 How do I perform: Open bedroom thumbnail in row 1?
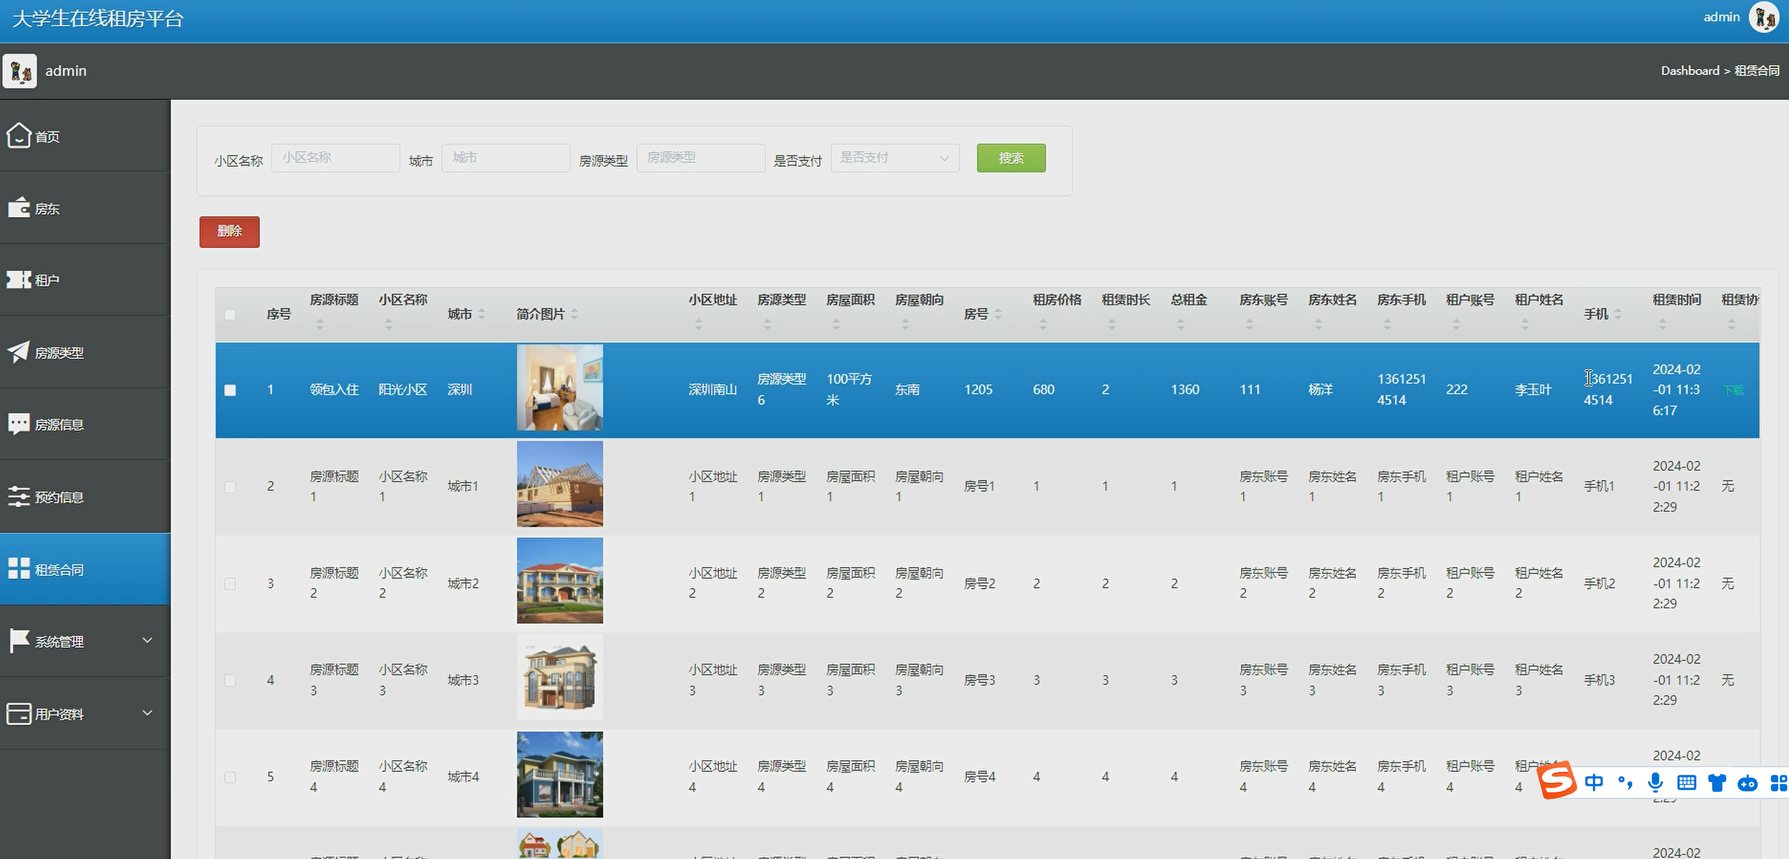pos(560,387)
